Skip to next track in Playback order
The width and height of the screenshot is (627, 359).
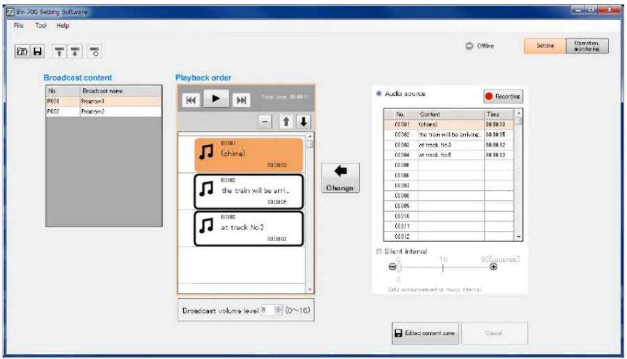(241, 100)
